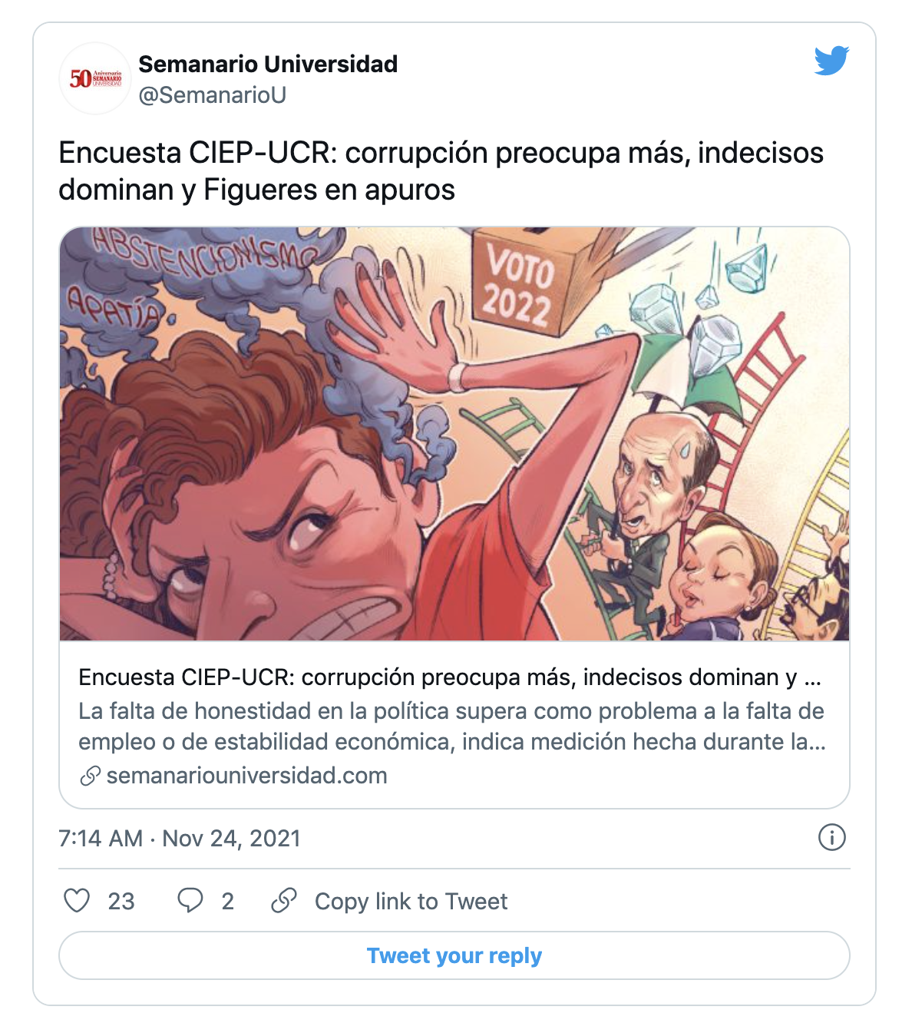The height and width of the screenshot is (1023, 912).
Task: Select the main tweet text headline
Action: pos(441,171)
